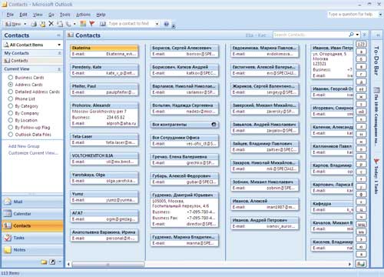Click the blue Help question icon
Image resolution: width=384 pixels, height=277 pixels.
pos(167,24)
